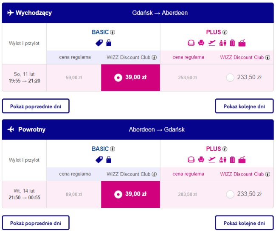Click the priority boarding plane icon under outbound PLUS
This screenshot has height=232, width=276.
pos(212,43)
